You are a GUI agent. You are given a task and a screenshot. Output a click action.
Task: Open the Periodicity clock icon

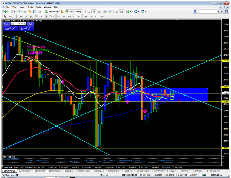136,11
